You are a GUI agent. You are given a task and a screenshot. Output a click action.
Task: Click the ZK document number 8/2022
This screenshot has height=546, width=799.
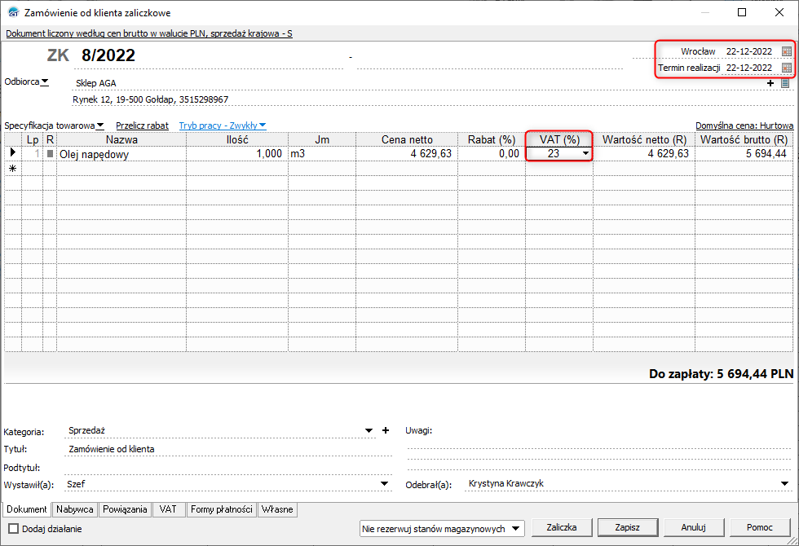(x=108, y=55)
